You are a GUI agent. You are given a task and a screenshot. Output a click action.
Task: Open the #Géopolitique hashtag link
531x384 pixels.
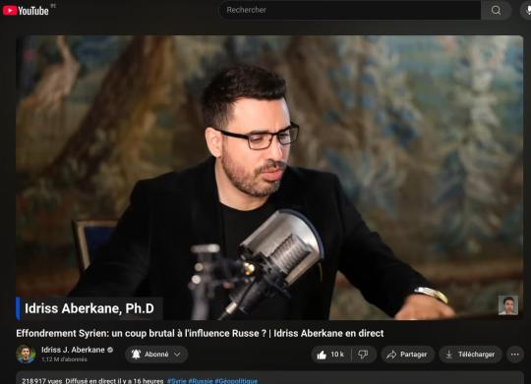pyautogui.click(x=236, y=381)
